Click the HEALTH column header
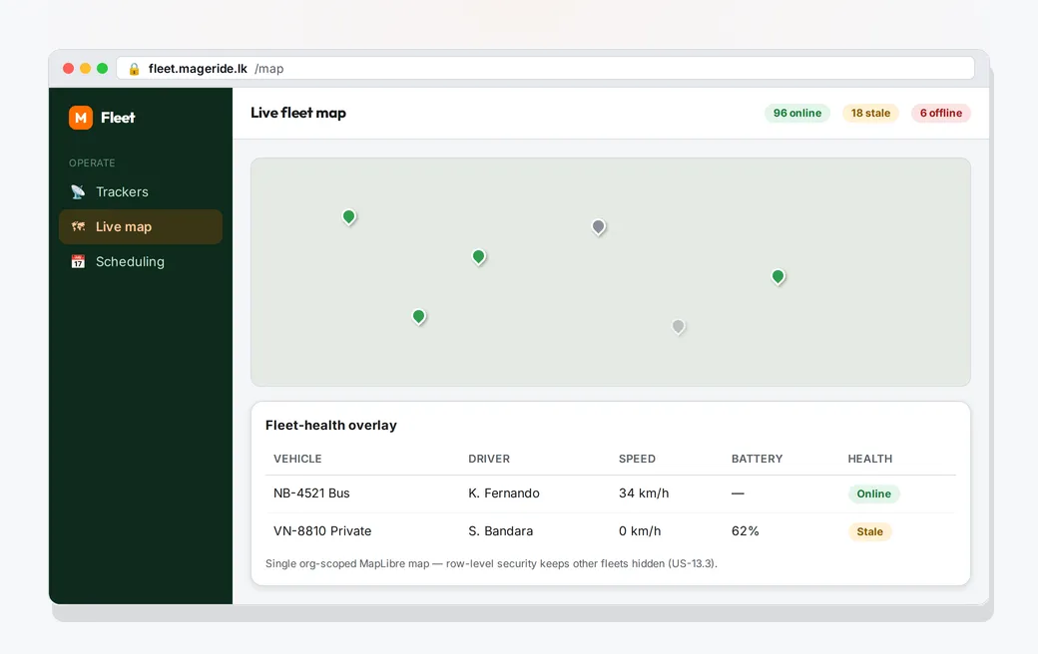 (x=870, y=459)
